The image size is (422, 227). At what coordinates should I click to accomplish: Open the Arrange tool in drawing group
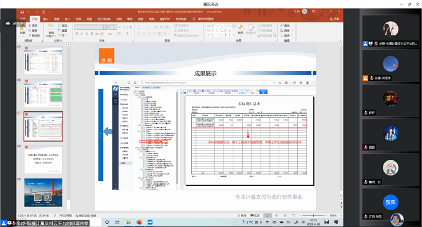[241, 29]
